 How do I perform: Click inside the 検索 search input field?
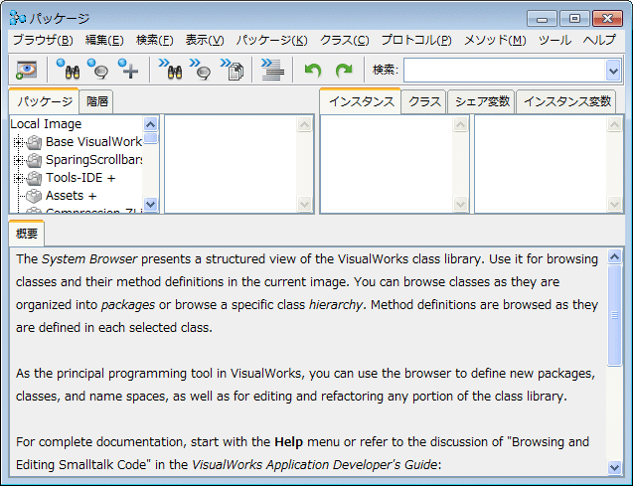pyautogui.click(x=503, y=70)
